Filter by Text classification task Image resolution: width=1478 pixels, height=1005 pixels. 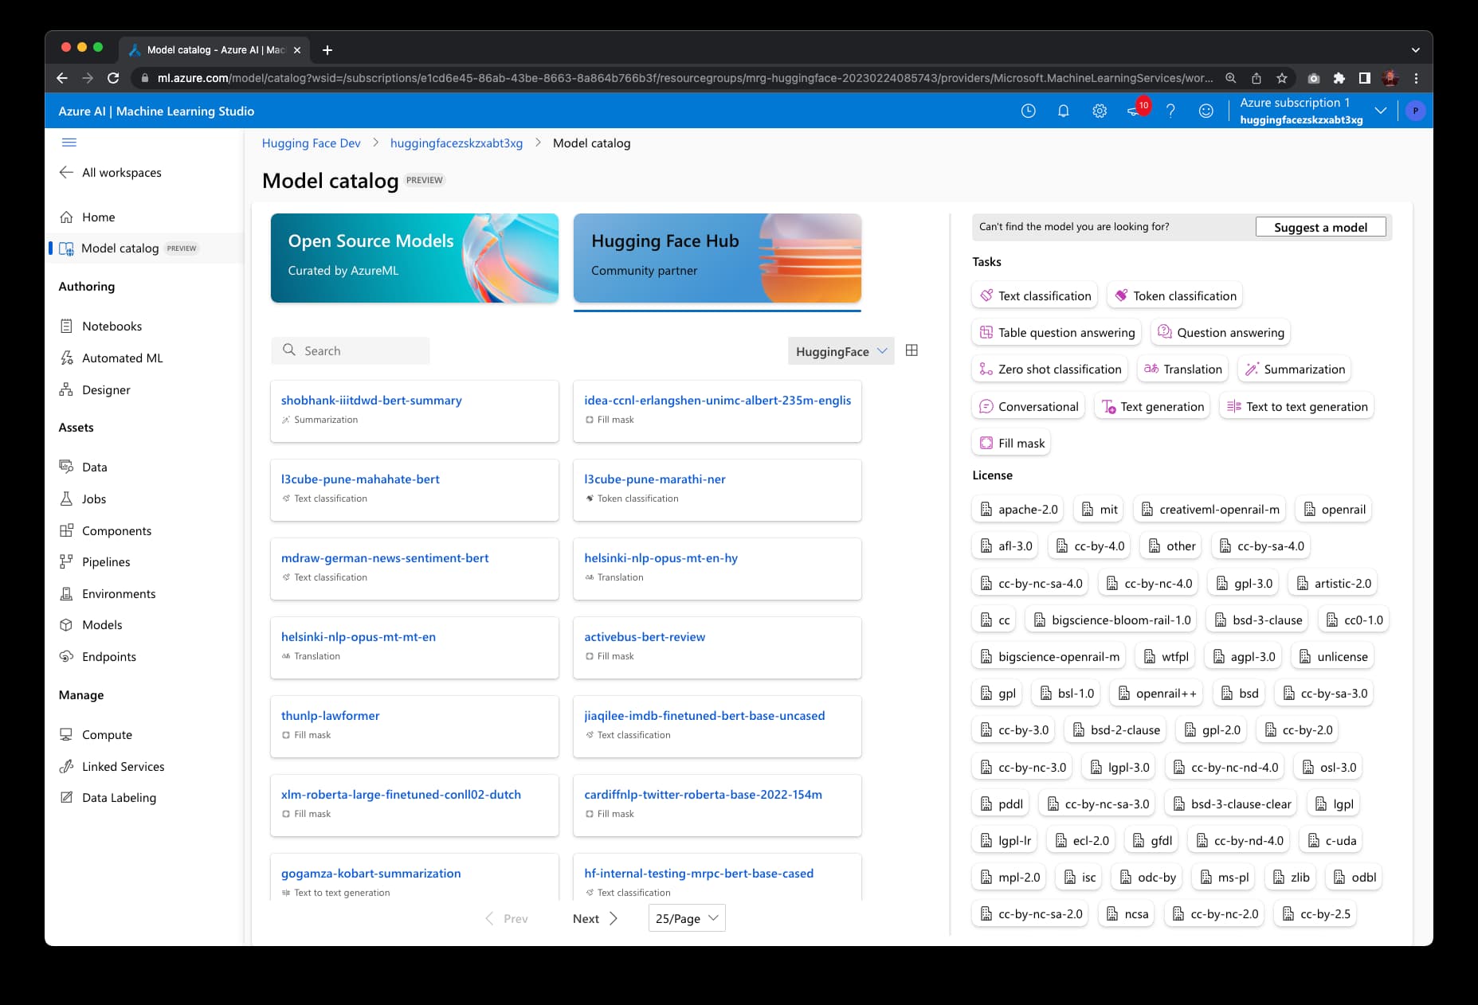[x=1034, y=295]
